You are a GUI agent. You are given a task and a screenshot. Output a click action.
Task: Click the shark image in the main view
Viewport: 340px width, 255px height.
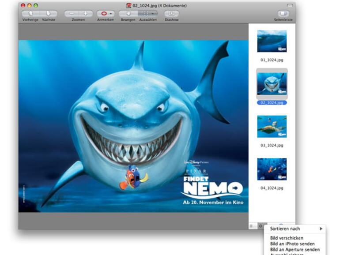[133, 126]
